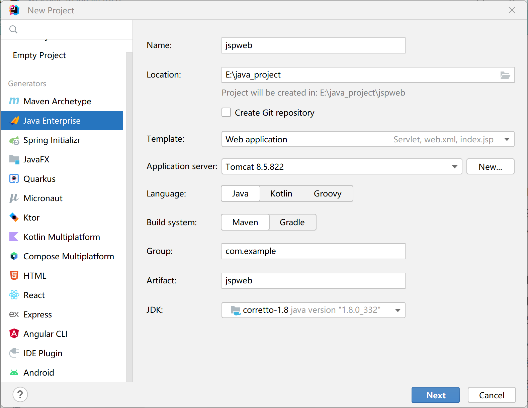Click the search magnifier icon
Viewport: 528px width, 408px height.
tap(13, 29)
